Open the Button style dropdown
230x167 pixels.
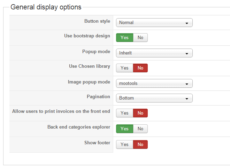click(x=154, y=23)
